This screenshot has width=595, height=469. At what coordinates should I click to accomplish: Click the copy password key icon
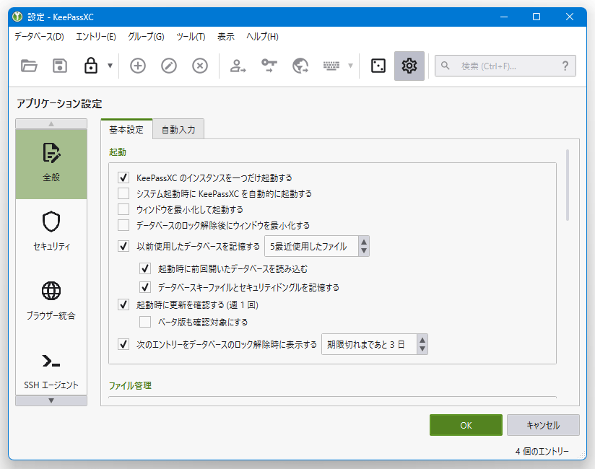[x=269, y=66]
